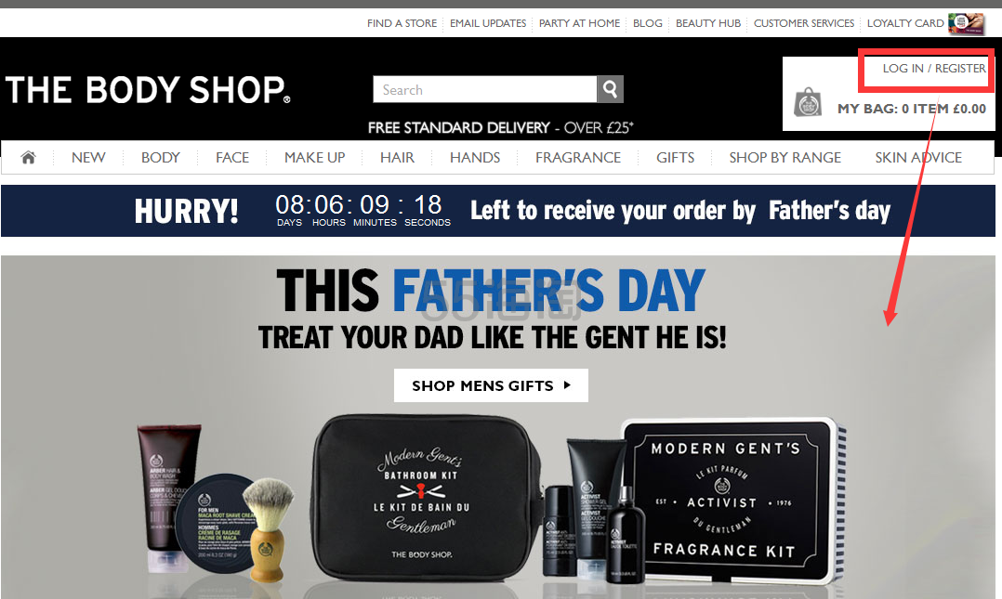Open the FIND A STORE link
This screenshot has width=1002, height=599.
click(x=402, y=23)
